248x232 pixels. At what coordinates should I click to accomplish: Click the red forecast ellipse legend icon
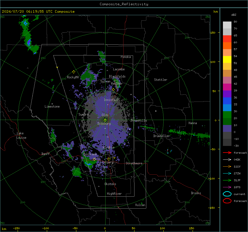coord(227,201)
